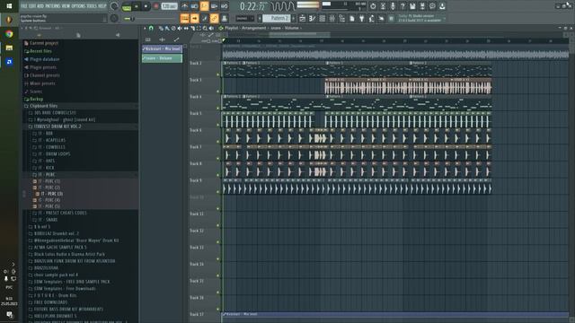Toggle the overdub/blend recording icon
The width and height of the screenshot is (575, 323).
click(x=214, y=6)
